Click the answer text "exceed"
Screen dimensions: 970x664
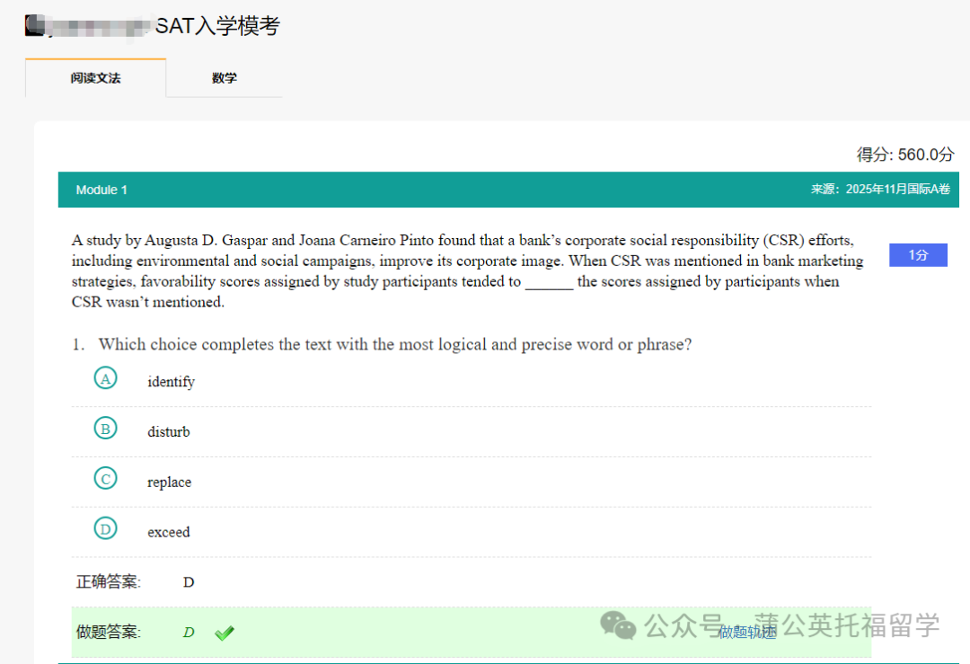pos(169,533)
